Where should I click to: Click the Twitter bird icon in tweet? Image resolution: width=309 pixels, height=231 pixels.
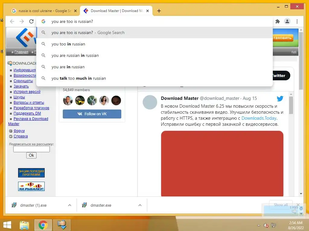point(280,98)
